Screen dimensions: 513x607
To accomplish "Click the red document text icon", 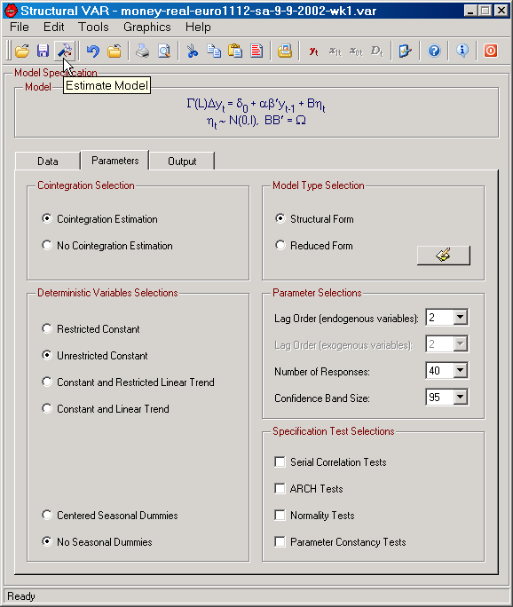I will (x=256, y=51).
